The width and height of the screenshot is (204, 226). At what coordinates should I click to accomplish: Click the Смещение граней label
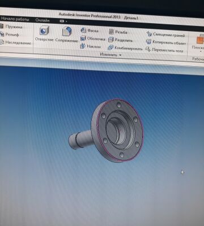click(169, 35)
